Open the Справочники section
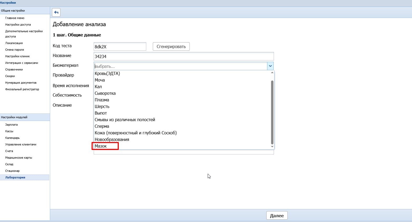This screenshot has height=222, width=412. coord(14,69)
